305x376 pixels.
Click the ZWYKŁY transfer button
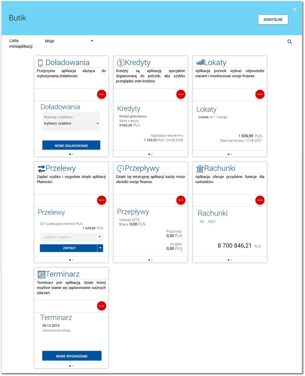pyautogui.click(x=69, y=248)
